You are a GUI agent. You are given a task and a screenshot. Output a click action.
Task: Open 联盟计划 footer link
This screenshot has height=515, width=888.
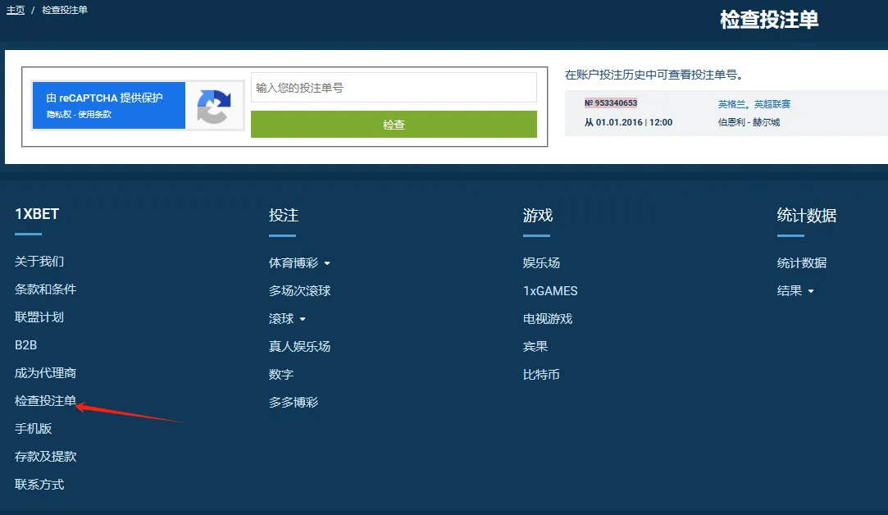click(x=39, y=317)
